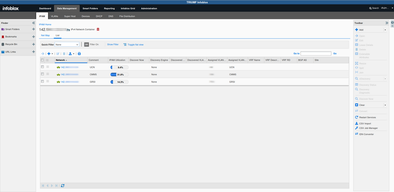394x192 pixels.
Task: Click the Show Filter link
Action: (113, 45)
